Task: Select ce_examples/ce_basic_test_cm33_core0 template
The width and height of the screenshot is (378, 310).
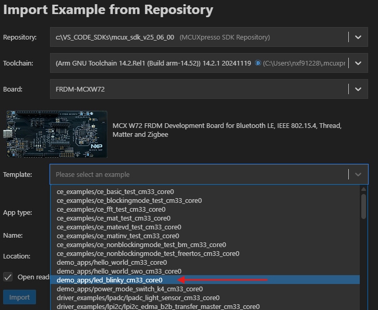Action: point(205,192)
